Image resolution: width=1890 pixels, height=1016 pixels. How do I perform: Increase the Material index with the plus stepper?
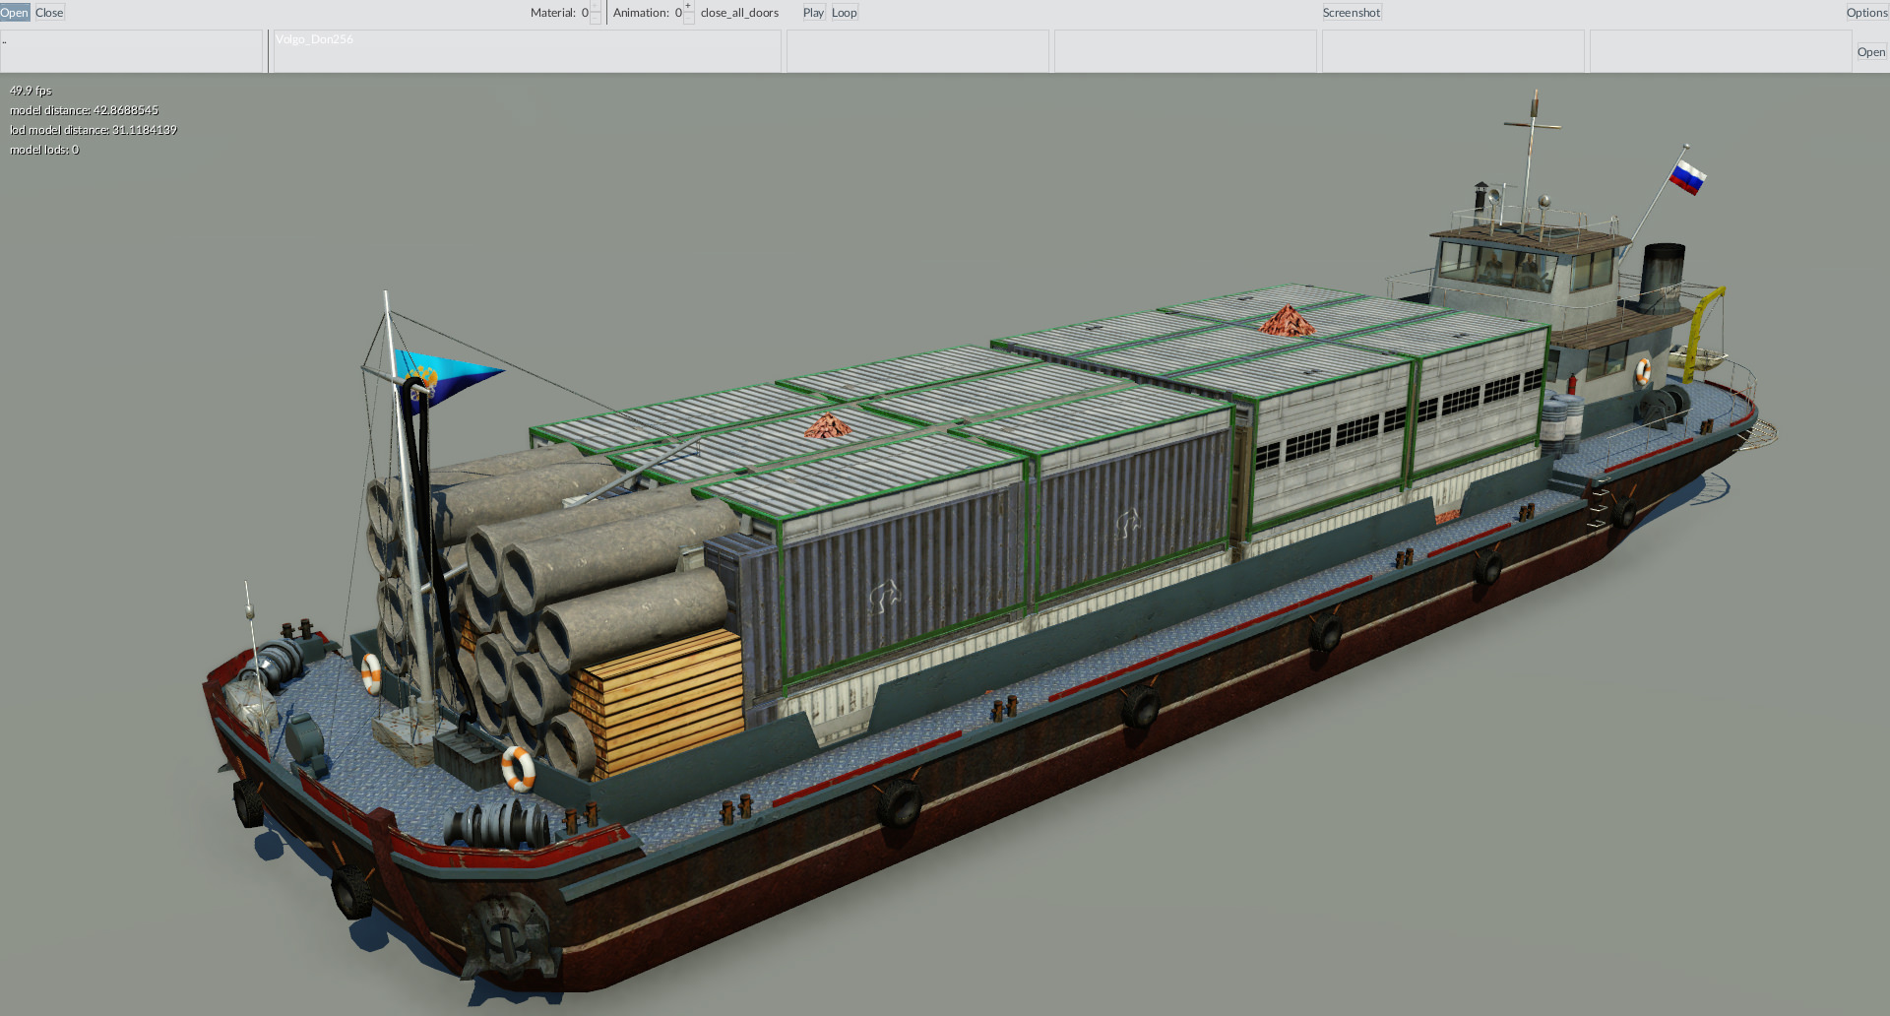click(x=596, y=7)
